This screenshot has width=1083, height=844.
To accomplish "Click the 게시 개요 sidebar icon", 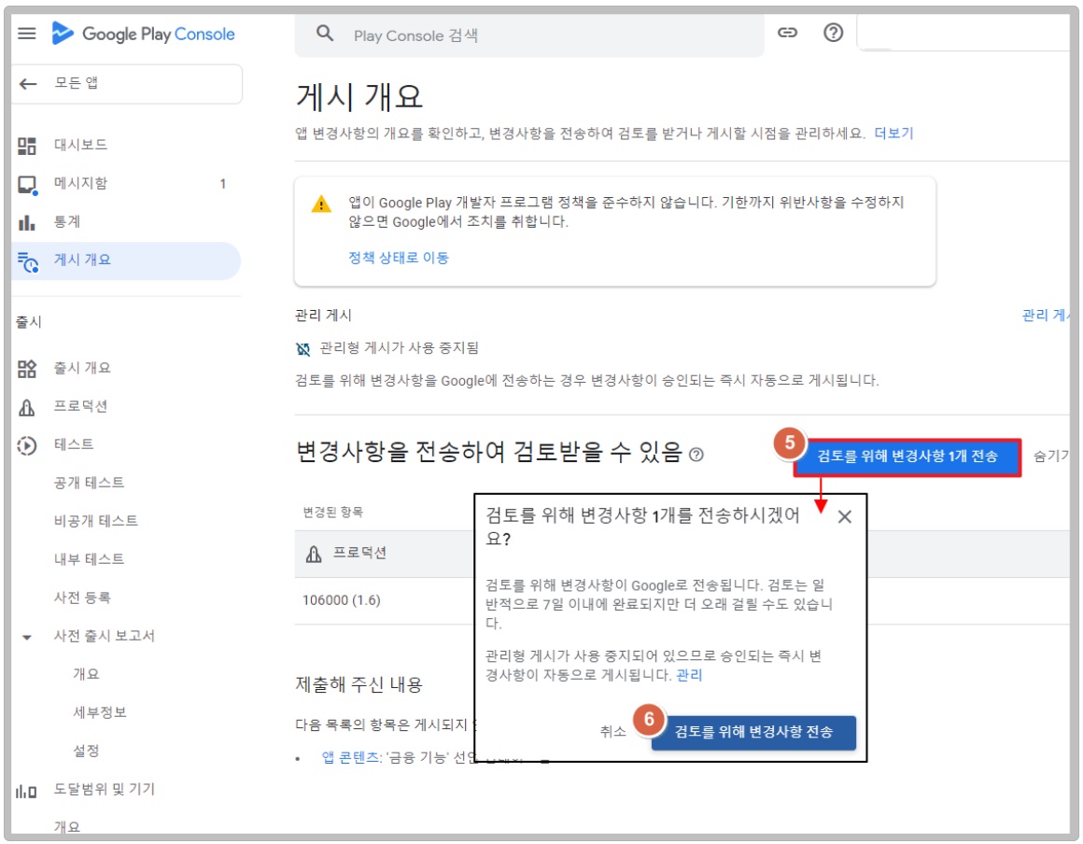I will pos(28,262).
